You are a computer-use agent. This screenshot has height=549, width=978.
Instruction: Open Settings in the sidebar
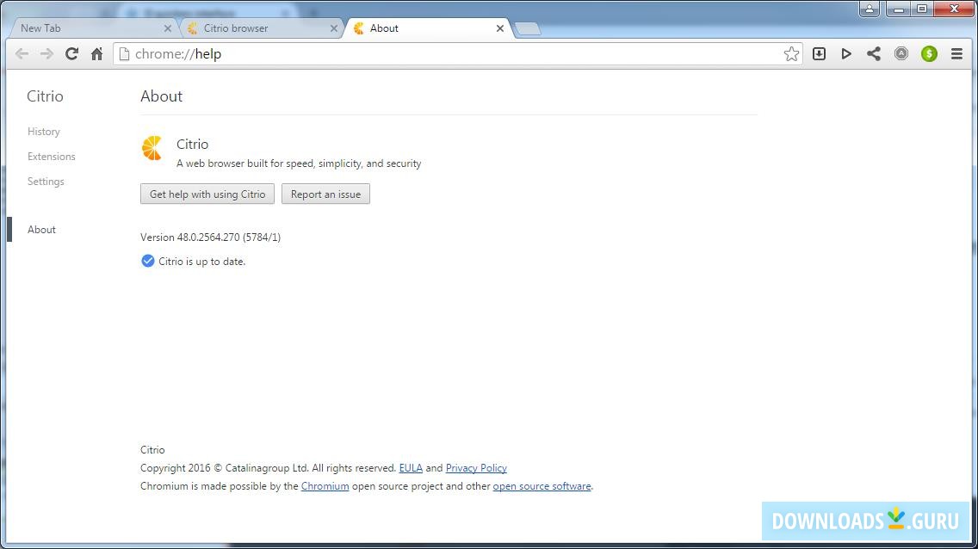(x=46, y=182)
